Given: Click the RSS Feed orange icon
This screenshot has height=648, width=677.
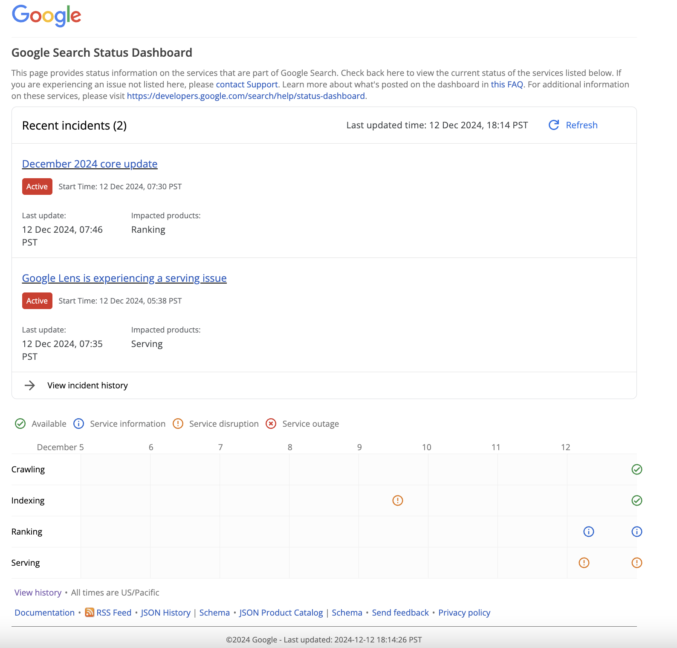Looking at the screenshot, I should (x=90, y=613).
